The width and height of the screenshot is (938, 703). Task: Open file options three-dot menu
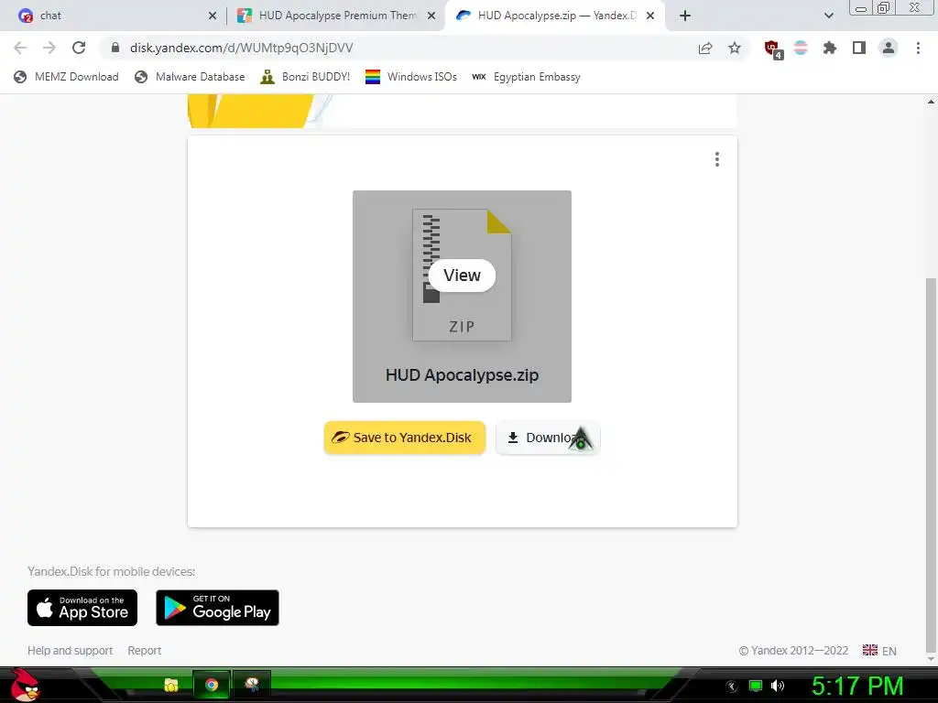tap(716, 159)
